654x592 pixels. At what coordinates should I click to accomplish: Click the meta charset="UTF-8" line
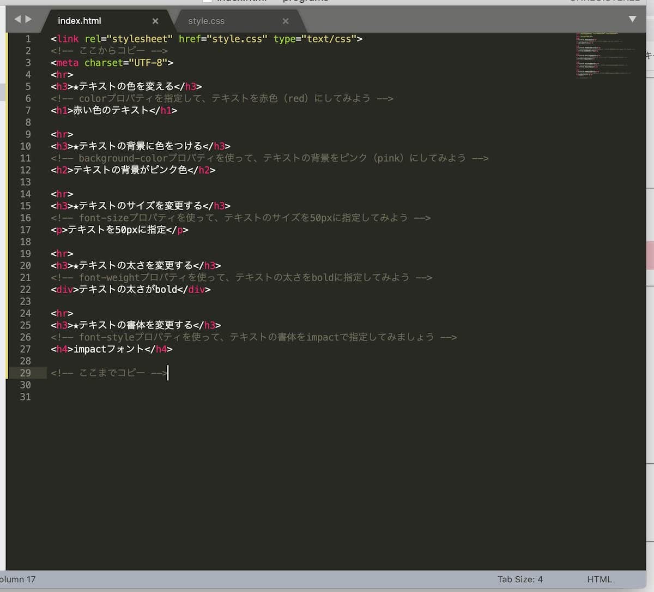(112, 63)
